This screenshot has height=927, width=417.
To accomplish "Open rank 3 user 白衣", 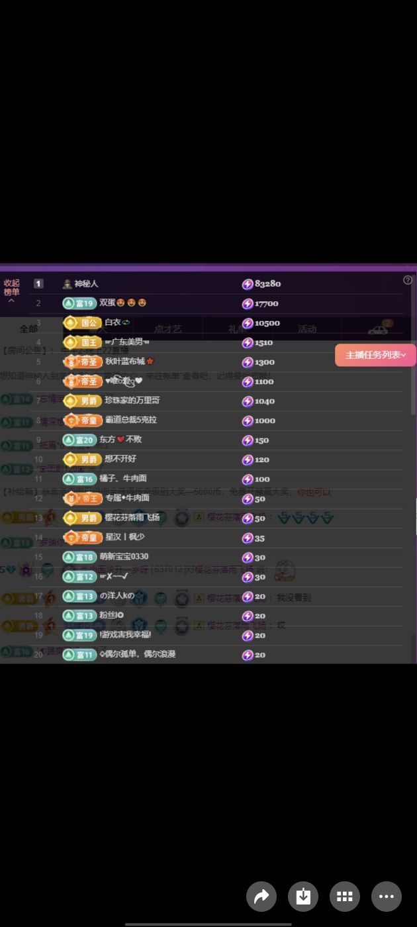I will [x=118, y=322].
